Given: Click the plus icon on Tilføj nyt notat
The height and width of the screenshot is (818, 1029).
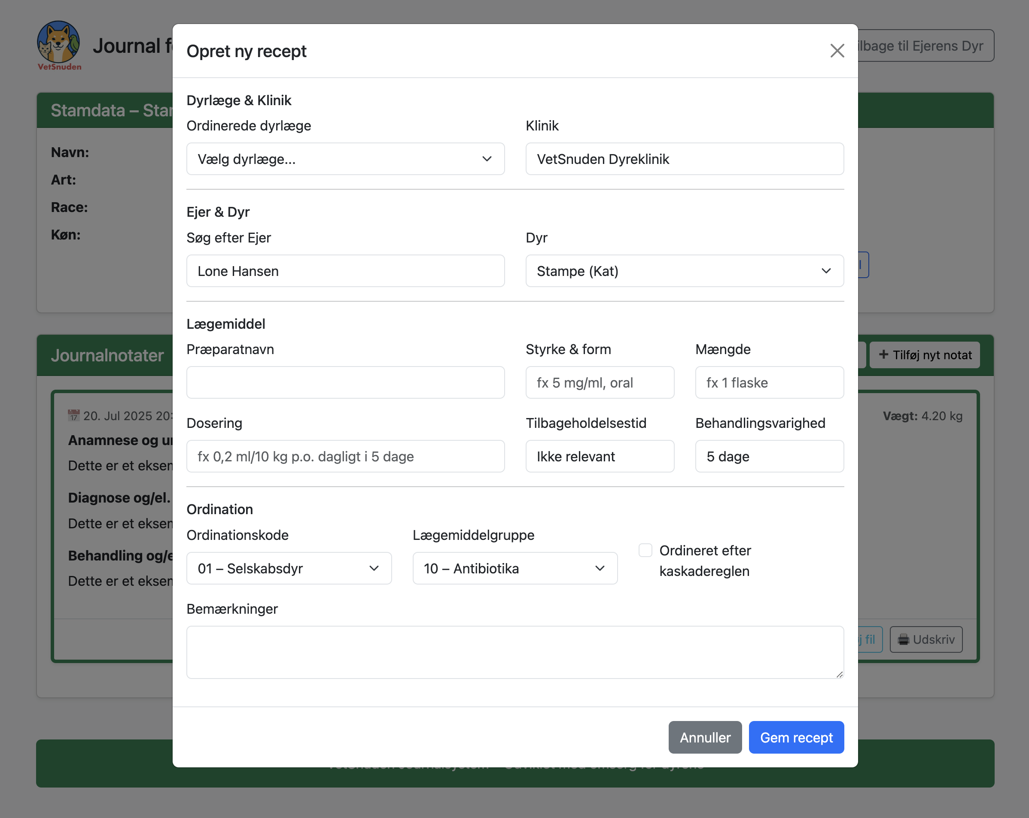Looking at the screenshot, I should pos(883,354).
